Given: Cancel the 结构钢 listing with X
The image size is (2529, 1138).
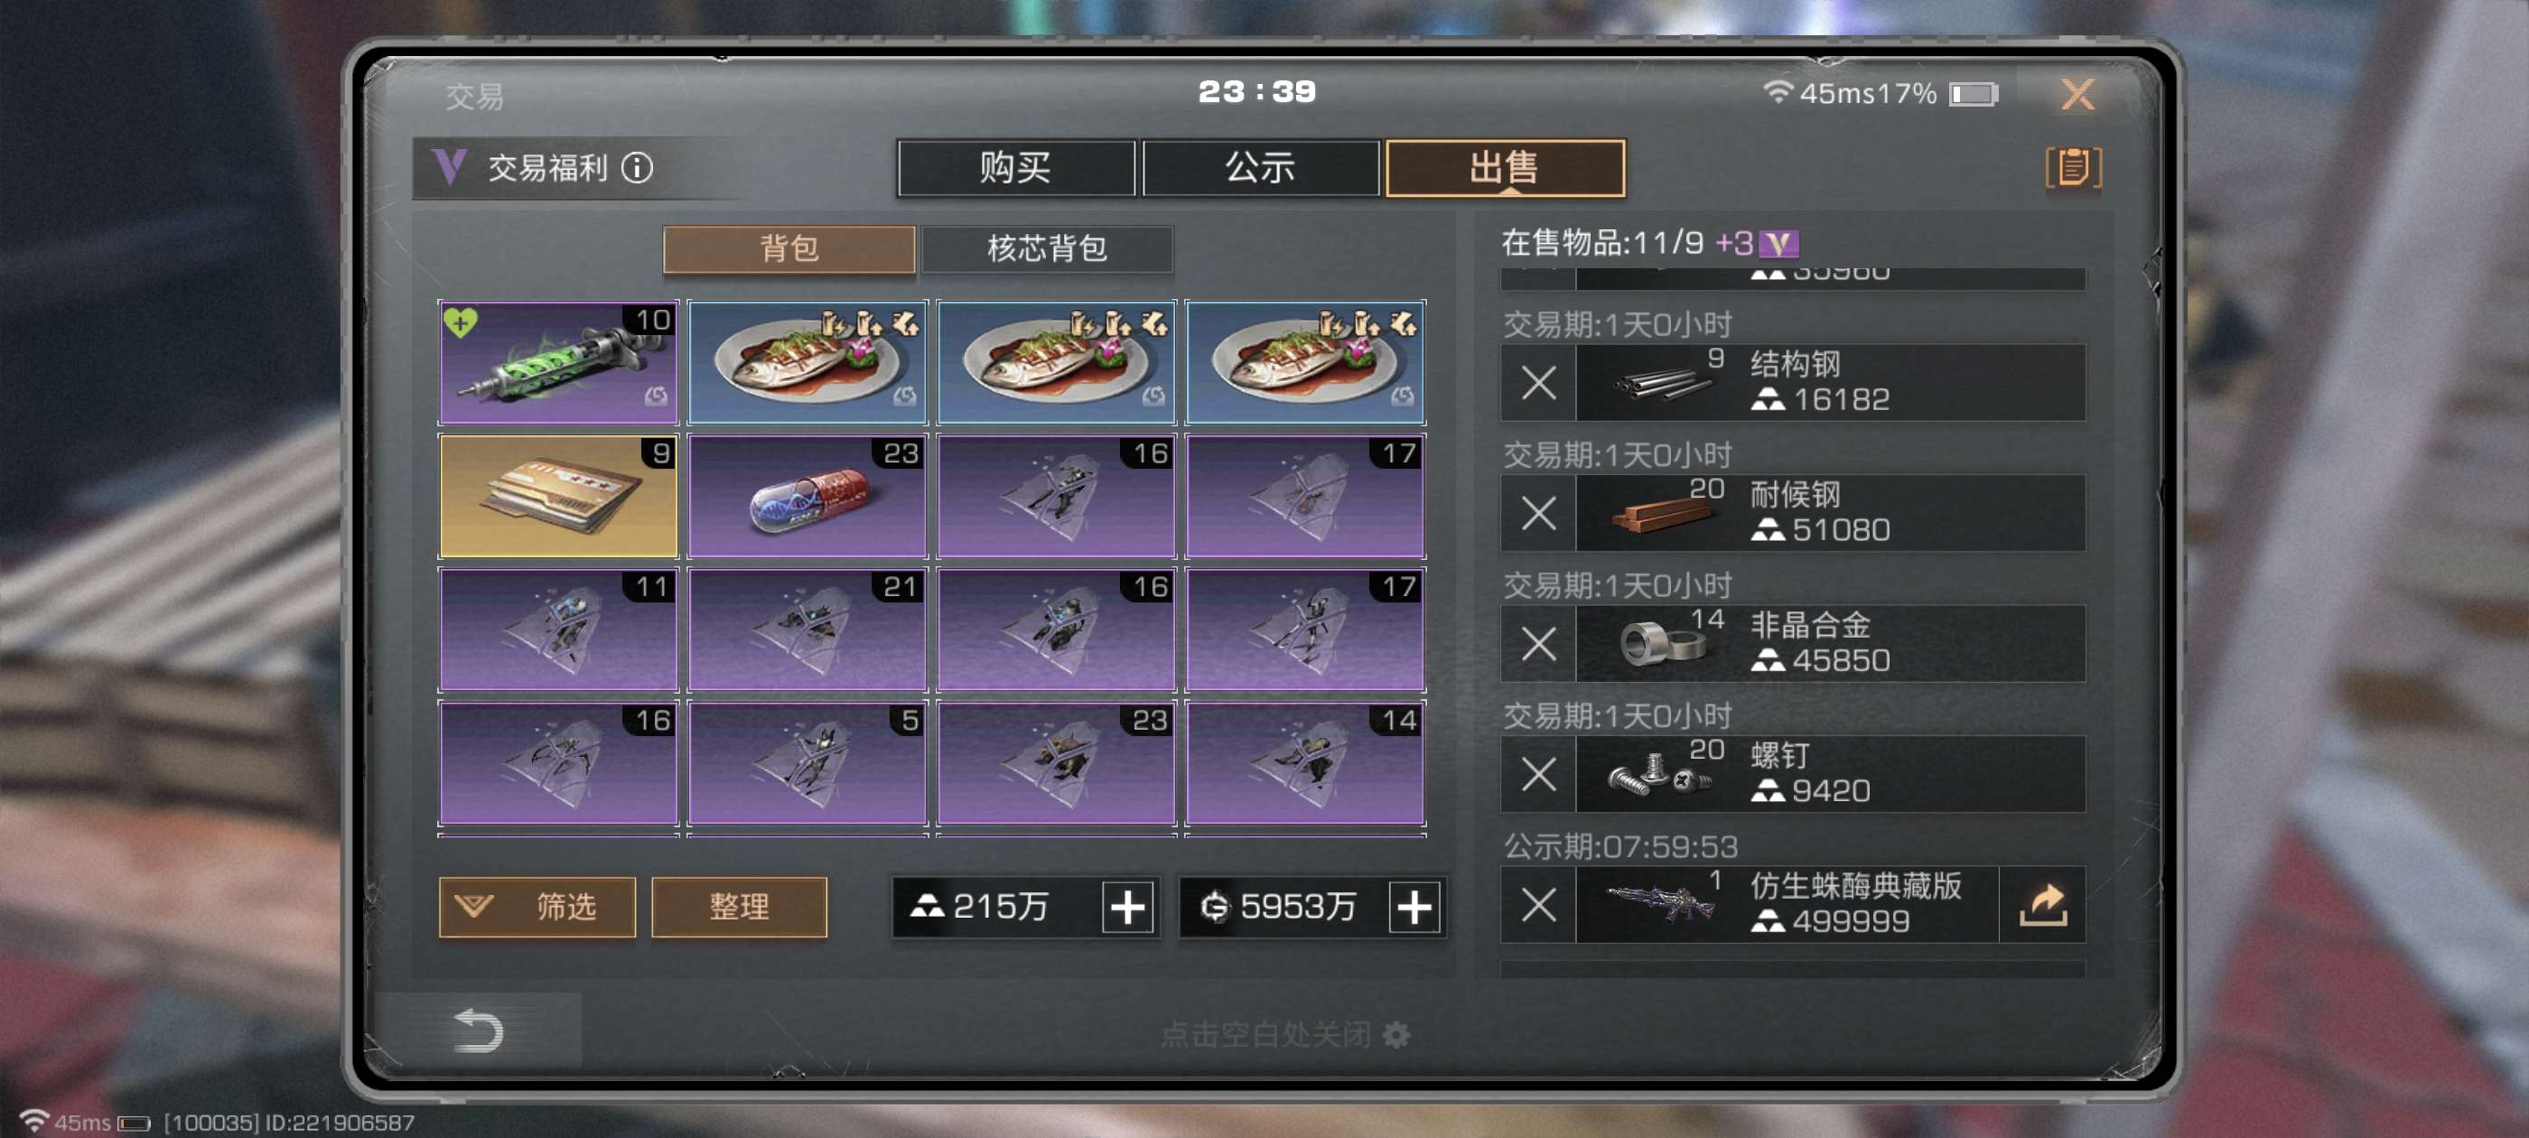Looking at the screenshot, I should 1538,382.
